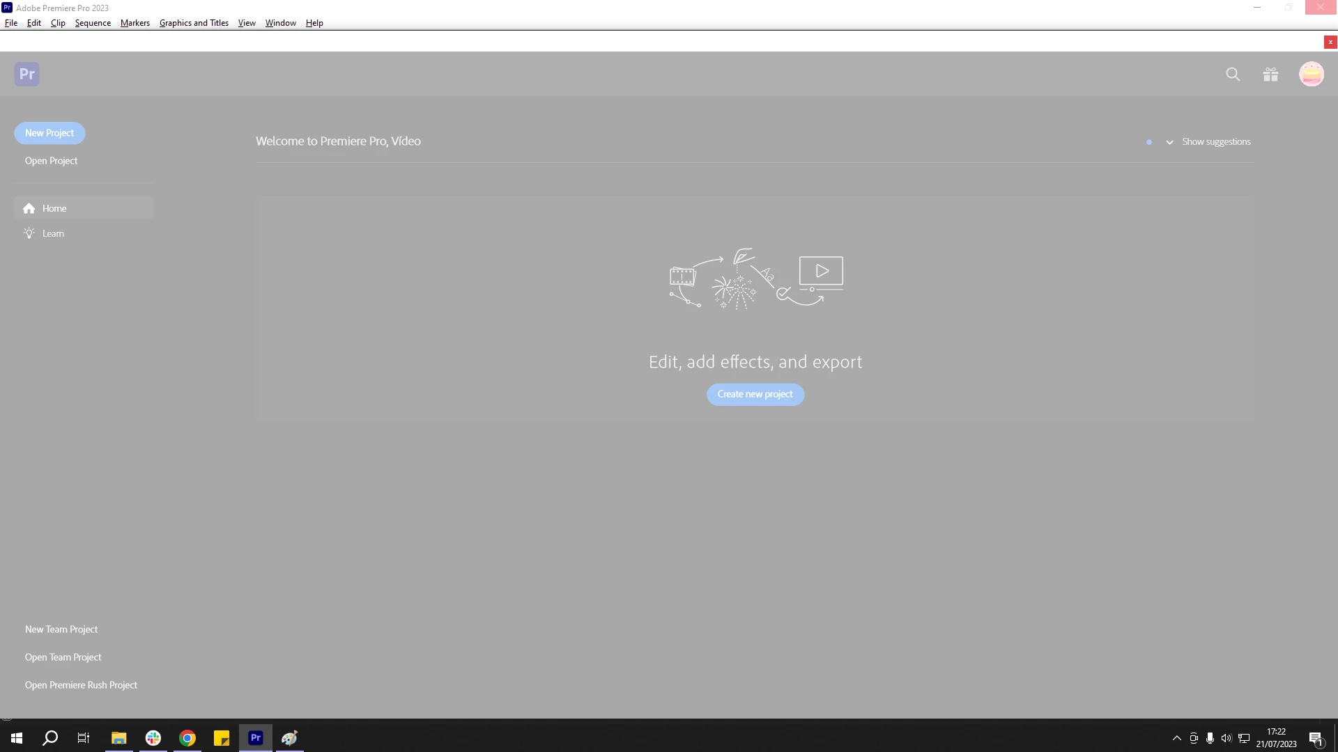Open the File menu
The width and height of the screenshot is (1338, 752).
[11, 23]
